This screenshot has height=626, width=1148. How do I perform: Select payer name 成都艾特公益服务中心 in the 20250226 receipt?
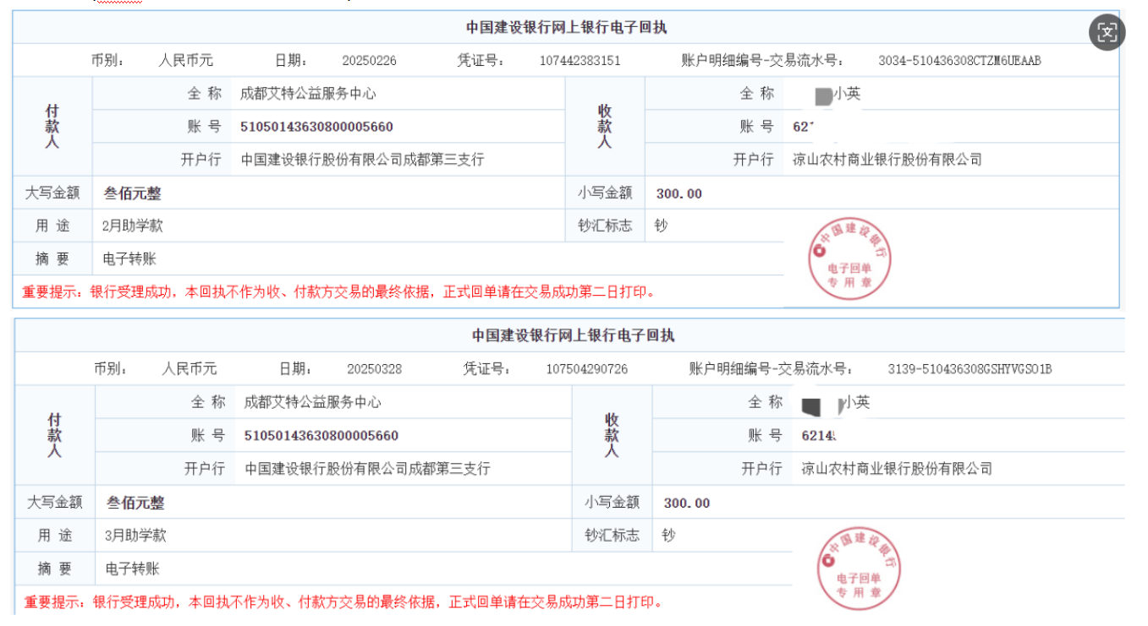point(309,94)
